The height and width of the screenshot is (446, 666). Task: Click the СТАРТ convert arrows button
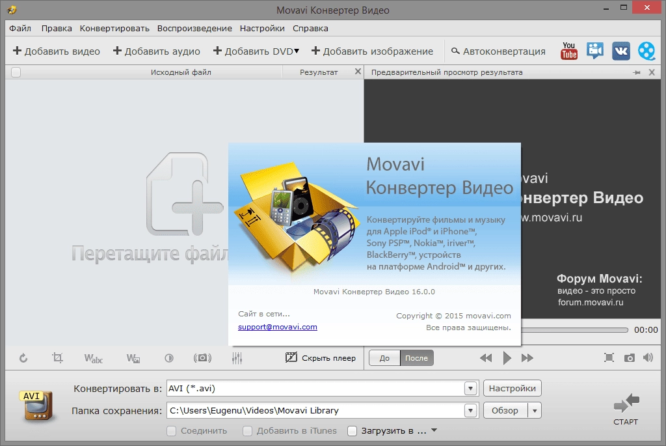point(626,409)
